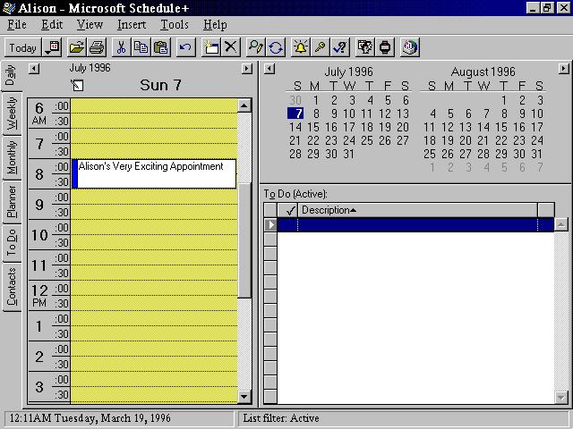Open the Tools menu
Viewport: 573px width, 429px height.
pos(175,25)
